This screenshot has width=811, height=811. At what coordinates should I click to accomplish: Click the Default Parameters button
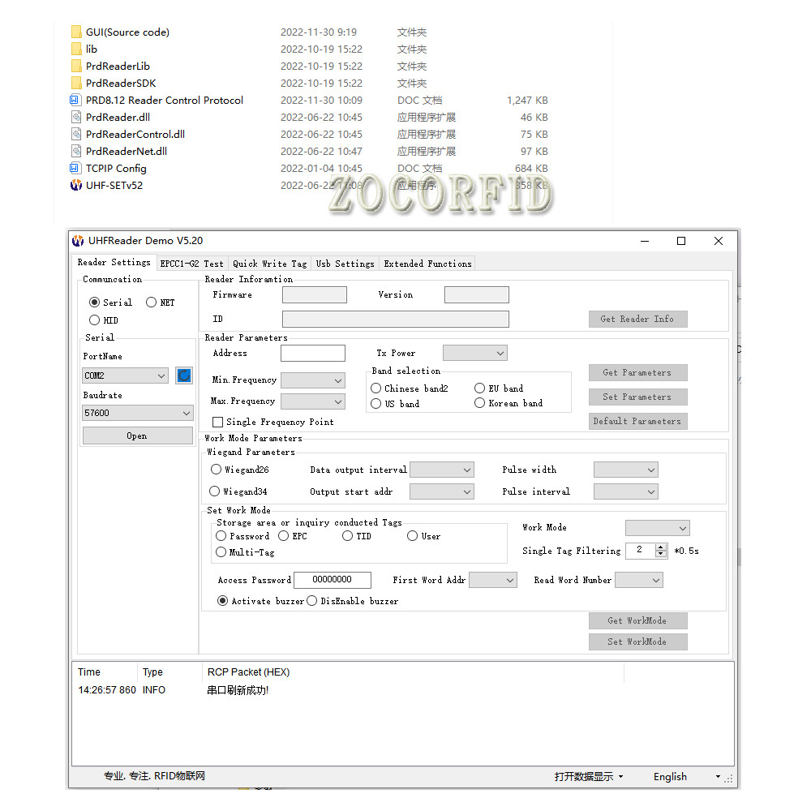pos(637,421)
